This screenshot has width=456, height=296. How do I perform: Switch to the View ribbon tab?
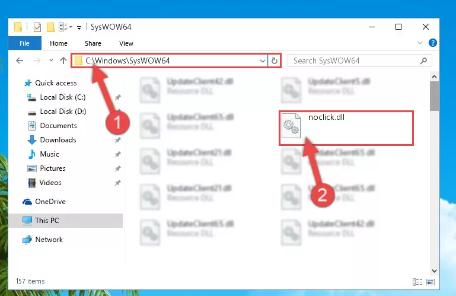[126, 43]
